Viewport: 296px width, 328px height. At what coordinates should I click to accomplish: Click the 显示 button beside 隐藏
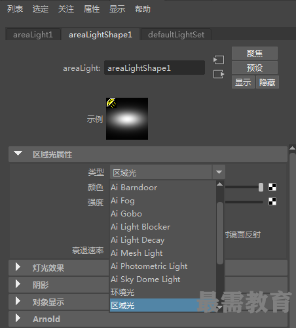tap(243, 82)
